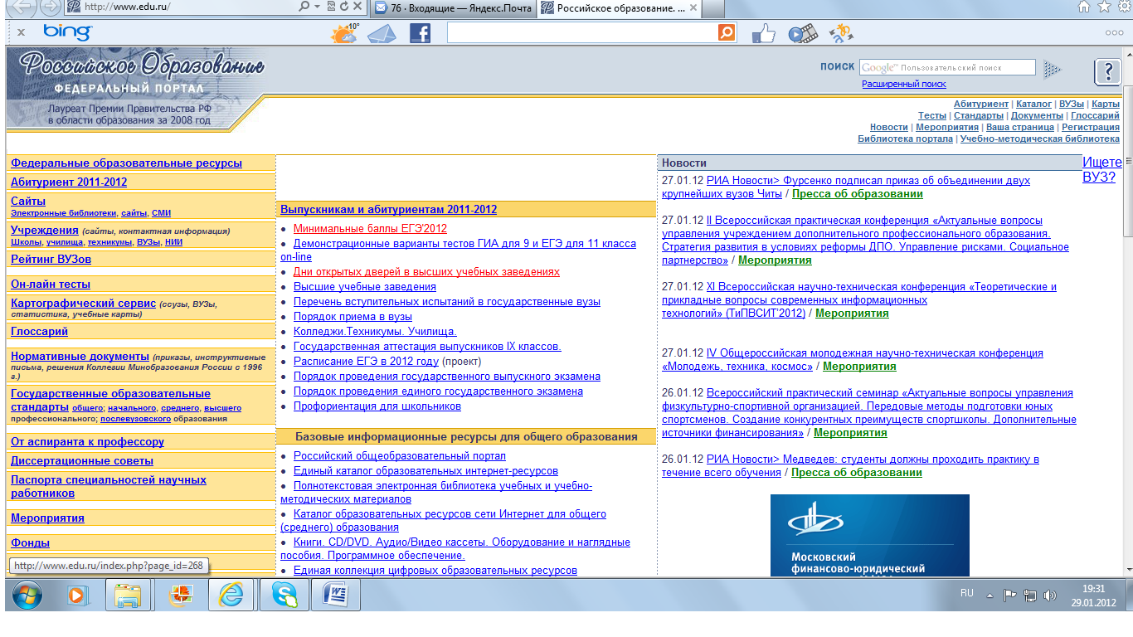Focus the Google custom search field
Screen dimensions: 1133x637
(947, 67)
